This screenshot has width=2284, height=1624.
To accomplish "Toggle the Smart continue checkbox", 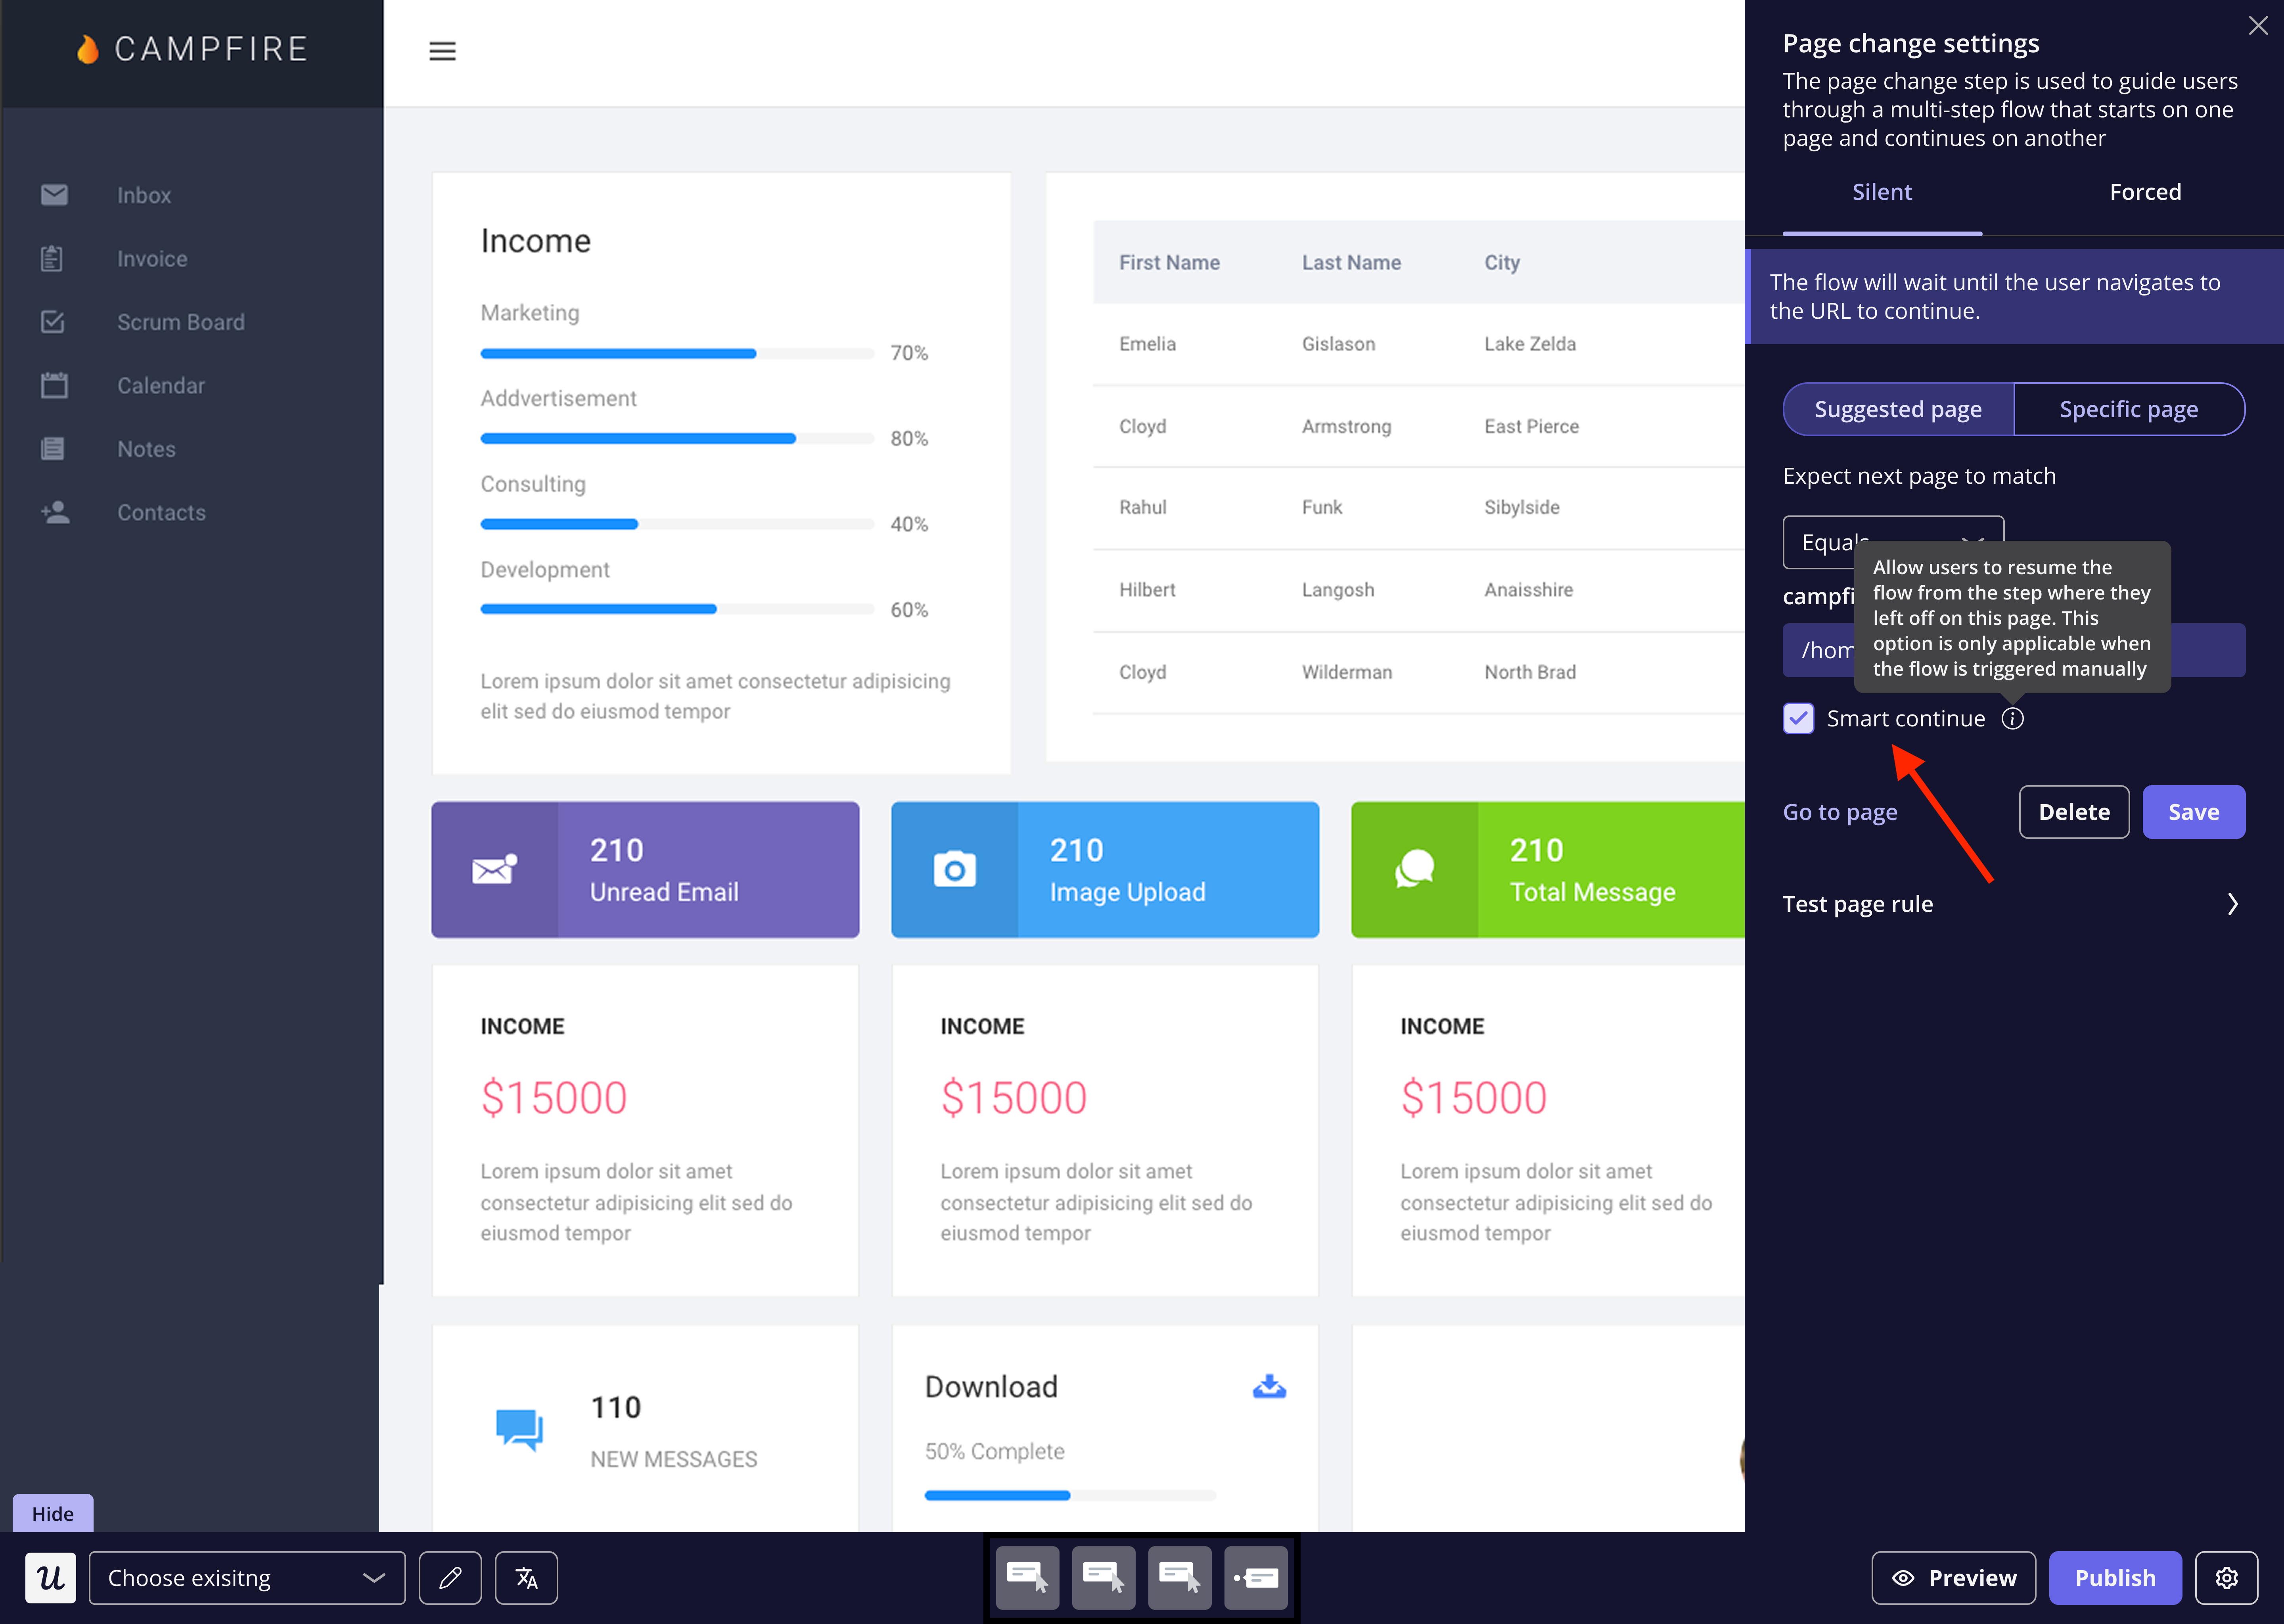I will click(x=1798, y=718).
